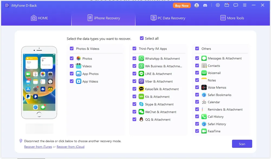271x159 pixels.
Task: Click the Messages green bubble icon
Action: 204,58
